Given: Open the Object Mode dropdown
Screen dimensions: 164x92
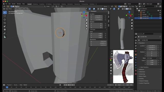Looking at the screenshot, I should click(x=8, y=9).
